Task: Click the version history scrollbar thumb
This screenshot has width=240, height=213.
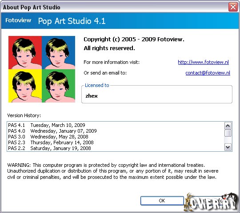Action: (228, 133)
